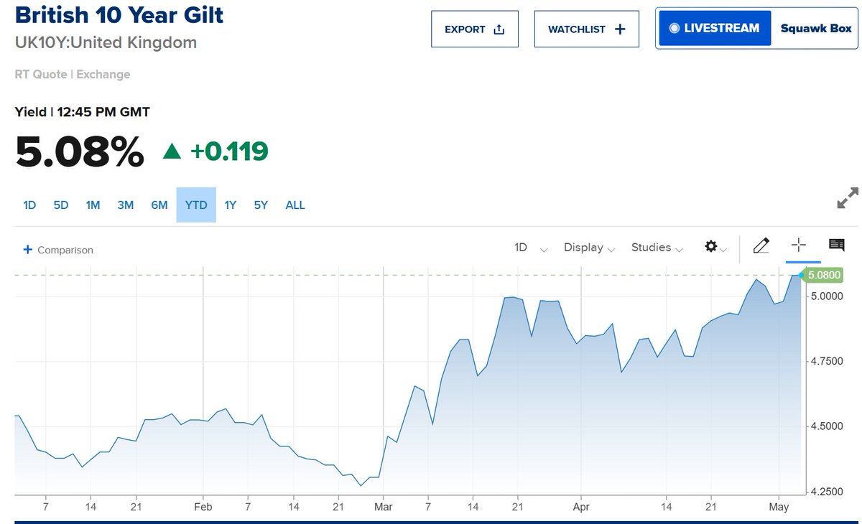This screenshot has width=862, height=524.
Task: Open the Squawk Box link
Action: (x=816, y=29)
